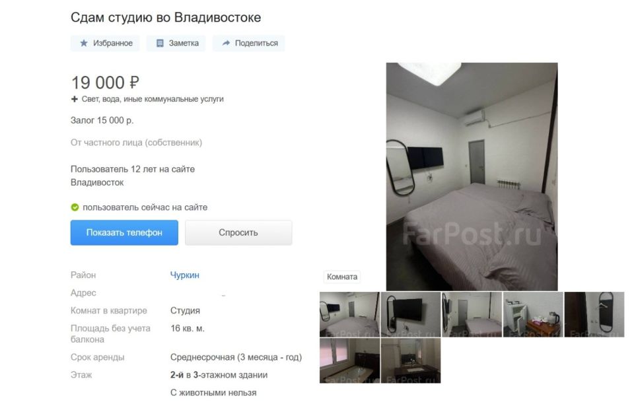Click the note icon beside Заметка

point(160,44)
